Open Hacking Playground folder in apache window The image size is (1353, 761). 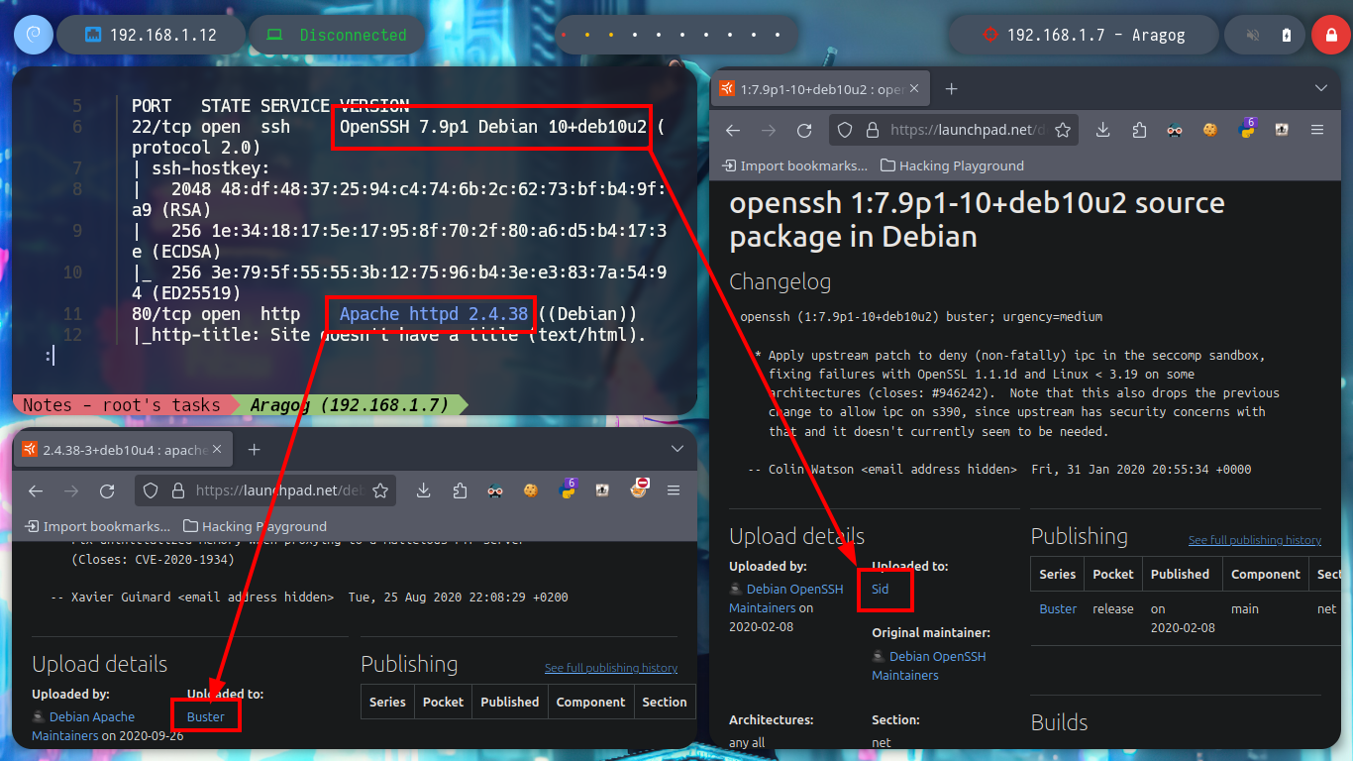click(255, 526)
